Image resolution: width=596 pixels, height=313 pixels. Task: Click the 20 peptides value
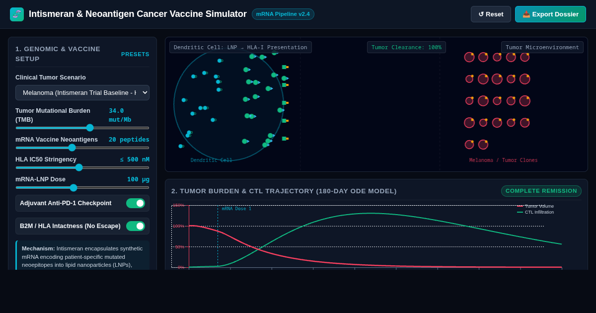[129, 140]
